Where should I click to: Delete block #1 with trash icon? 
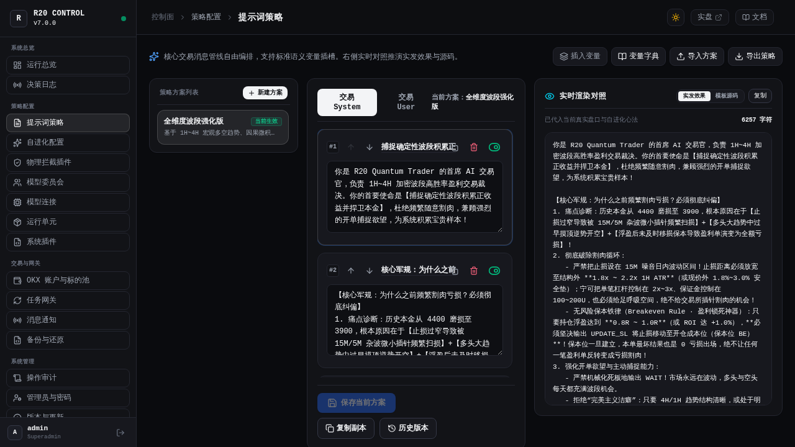click(474, 147)
